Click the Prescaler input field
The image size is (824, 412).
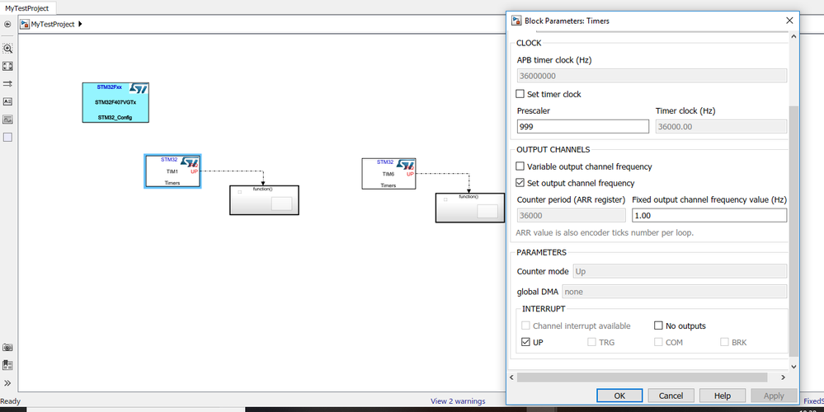click(583, 127)
